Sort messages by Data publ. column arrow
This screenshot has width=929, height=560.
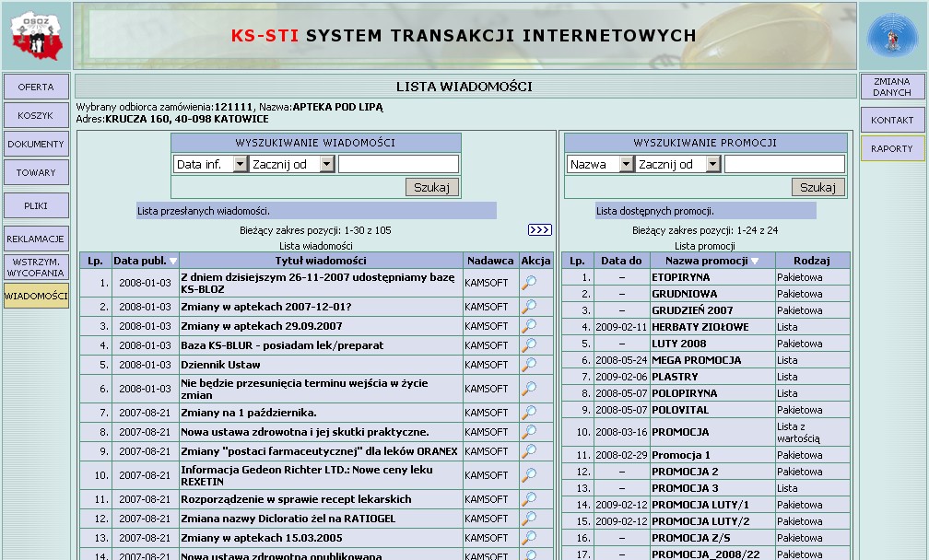point(172,262)
